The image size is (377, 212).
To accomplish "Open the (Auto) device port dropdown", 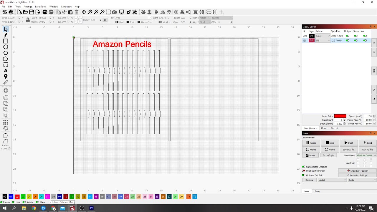I will pos(332,180).
